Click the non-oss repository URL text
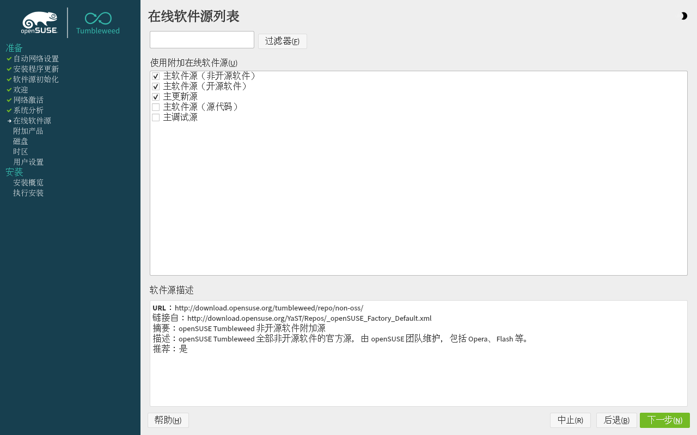The width and height of the screenshot is (697, 435). 269,308
